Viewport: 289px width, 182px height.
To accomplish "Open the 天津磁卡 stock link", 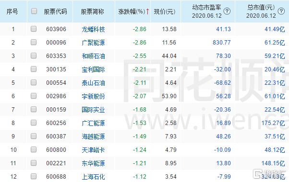I will coord(93,150).
